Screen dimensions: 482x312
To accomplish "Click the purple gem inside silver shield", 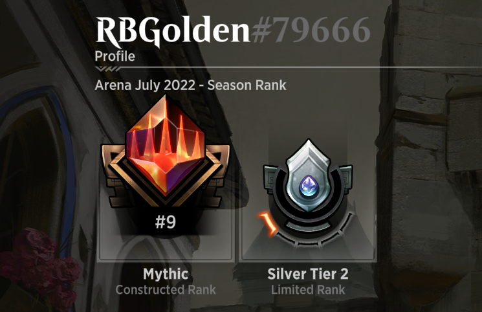I will pyautogui.click(x=309, y=186).
